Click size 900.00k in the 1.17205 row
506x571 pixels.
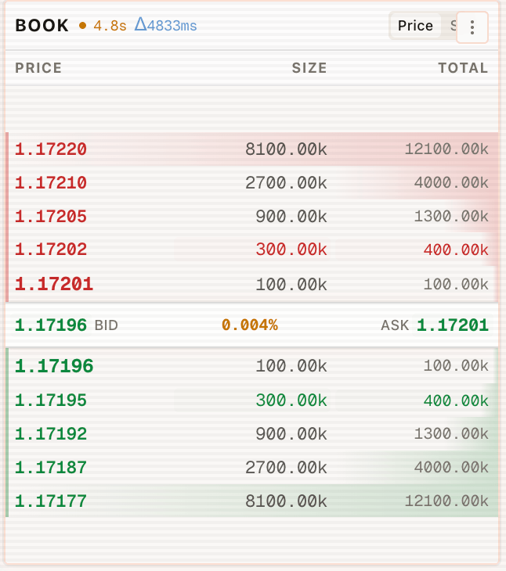tap(291, 217)
